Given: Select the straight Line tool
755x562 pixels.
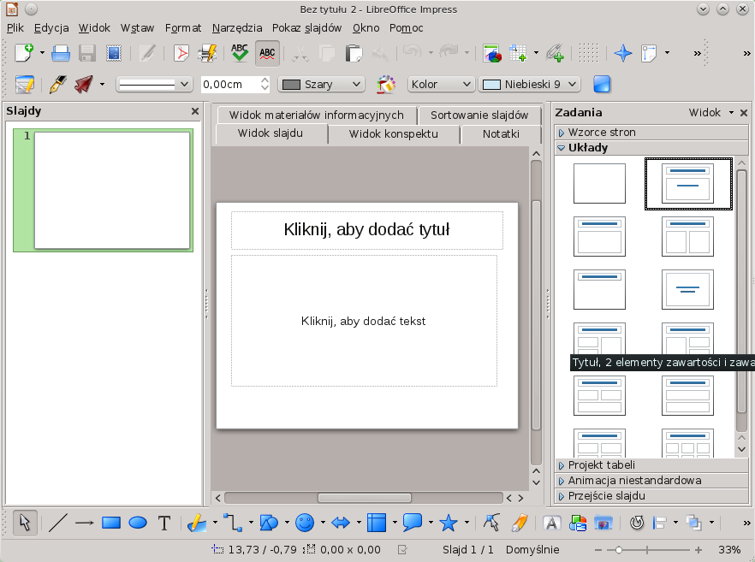Looking at the screenshot, I should click(57, 523).
